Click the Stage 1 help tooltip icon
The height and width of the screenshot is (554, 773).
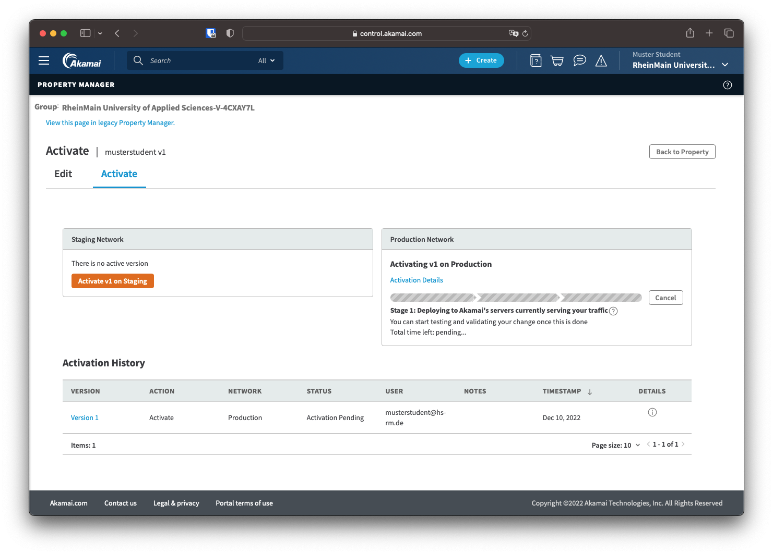613,311
